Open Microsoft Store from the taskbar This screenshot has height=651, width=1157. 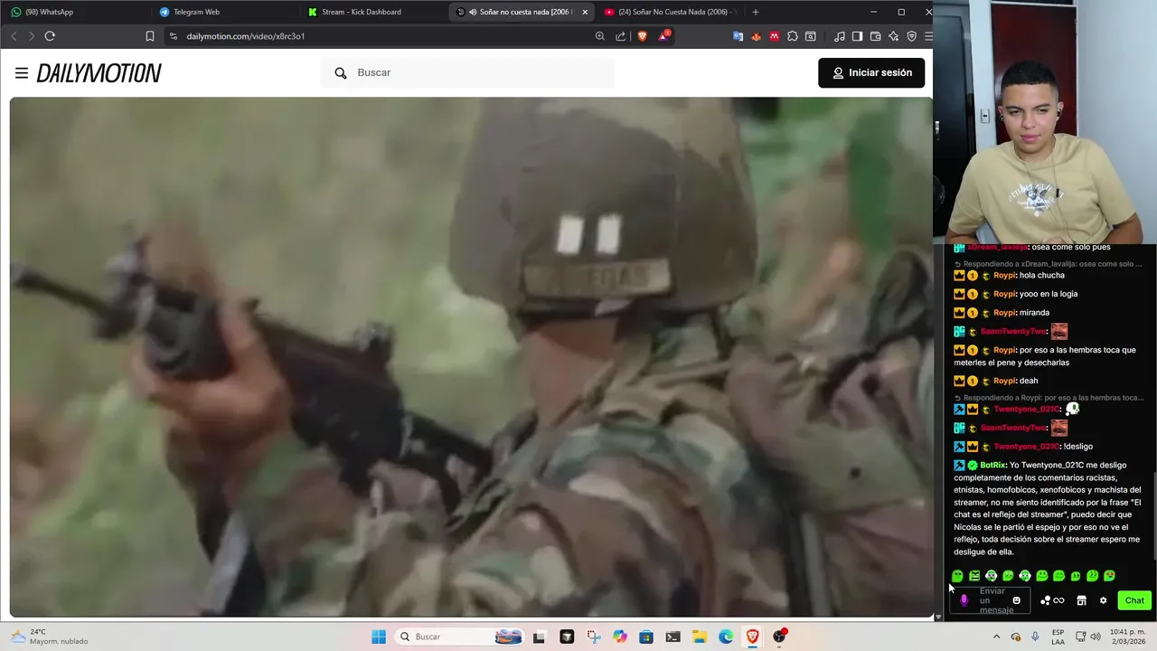(646, 637)
